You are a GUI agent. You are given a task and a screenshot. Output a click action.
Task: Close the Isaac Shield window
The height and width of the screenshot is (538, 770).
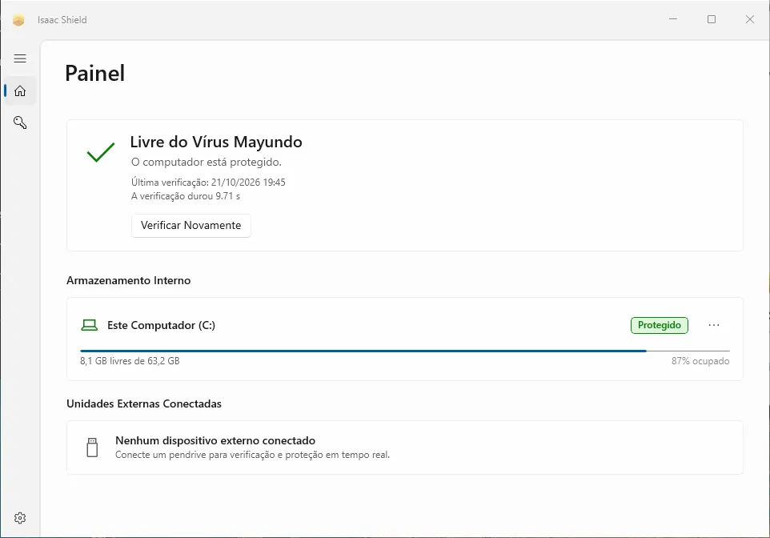click(x=750, y=19)
